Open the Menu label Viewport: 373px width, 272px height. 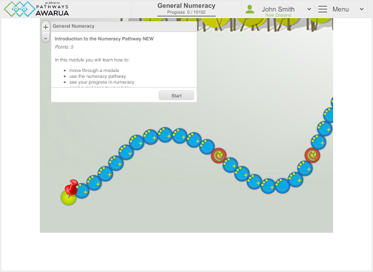[x=340, y=9]
